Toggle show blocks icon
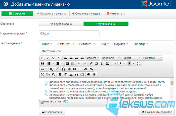The height and width of the screenshot is (116, 176). coord(82,75)
